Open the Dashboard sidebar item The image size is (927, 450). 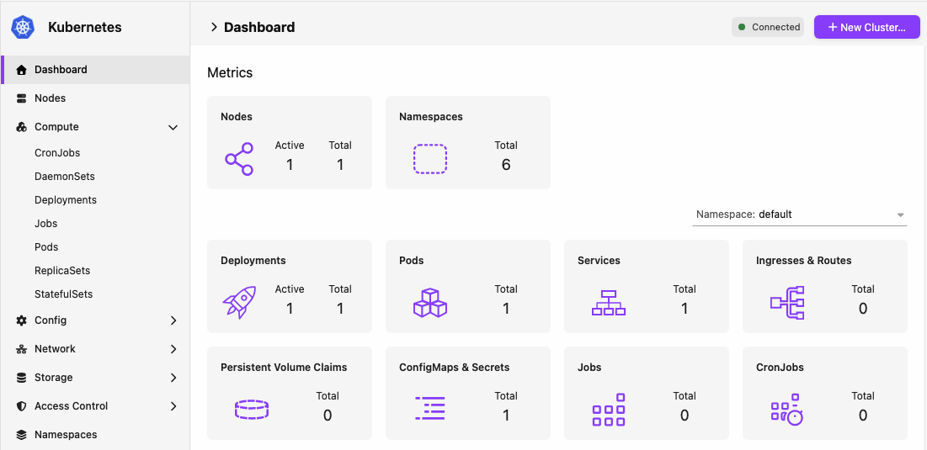[x=94, y=70]
